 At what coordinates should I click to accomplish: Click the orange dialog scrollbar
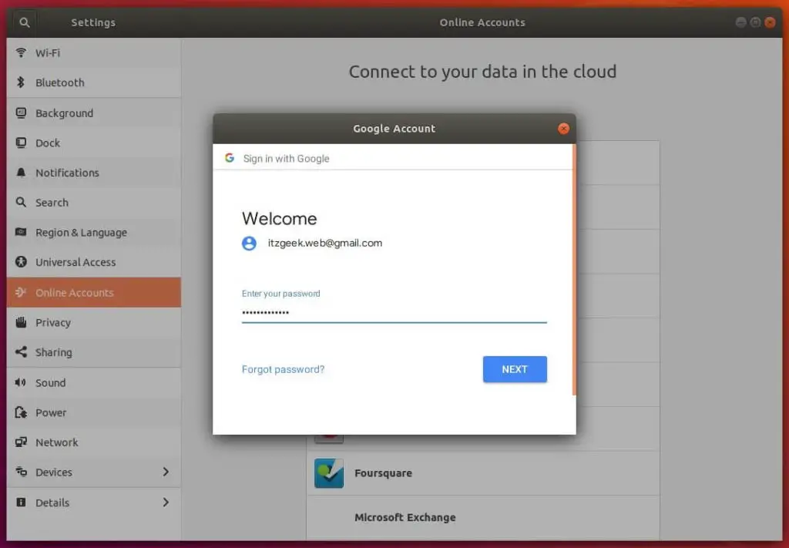click(574, 270)
